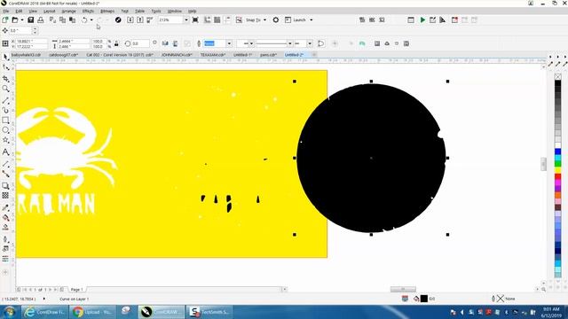Select the Ellipse tool
568x319 pixels.
[5, 130]
